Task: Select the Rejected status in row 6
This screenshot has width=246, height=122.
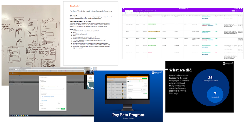Action: pyautogui.click(x=150, y=53)
